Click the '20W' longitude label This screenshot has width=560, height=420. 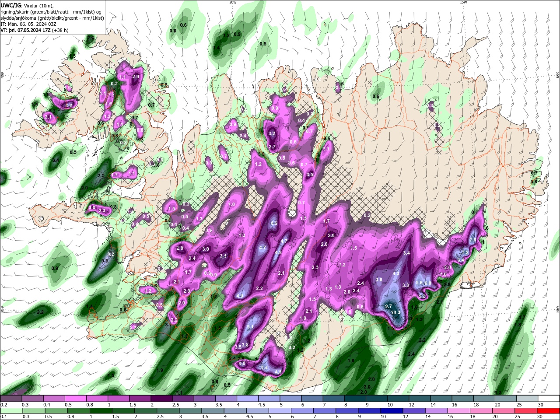coord(233,2)
